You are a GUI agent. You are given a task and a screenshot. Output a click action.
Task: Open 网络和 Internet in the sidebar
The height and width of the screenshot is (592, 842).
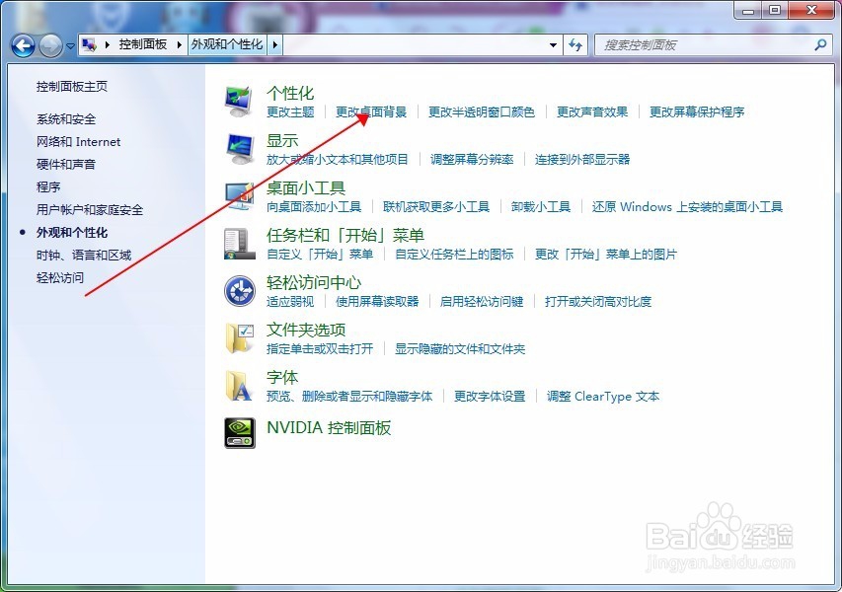pyautogui.click(x=78, y=142)
